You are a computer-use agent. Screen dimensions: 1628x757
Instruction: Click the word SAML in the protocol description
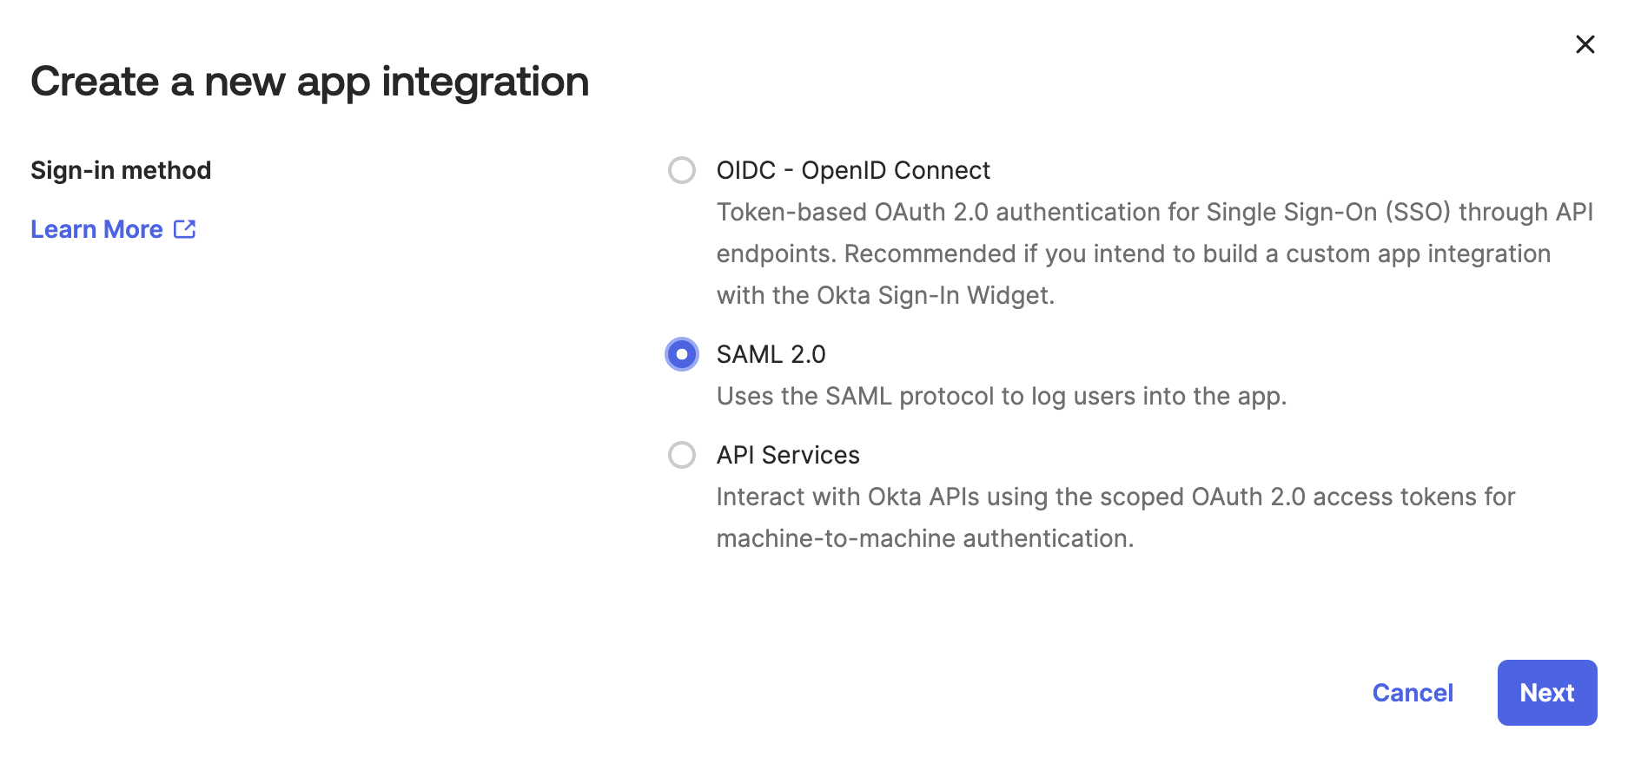pyautogui.click(x=858, y=396)
